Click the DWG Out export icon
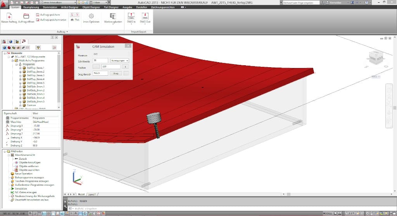The width and height of the screenshot is (397, 216). click(145, 16)
